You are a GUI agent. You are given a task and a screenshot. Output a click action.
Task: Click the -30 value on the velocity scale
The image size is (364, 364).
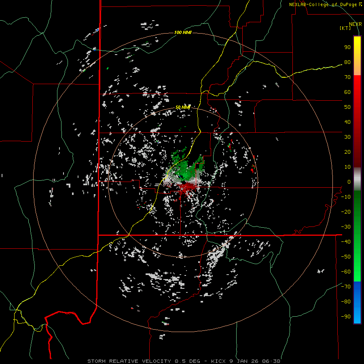346,227
